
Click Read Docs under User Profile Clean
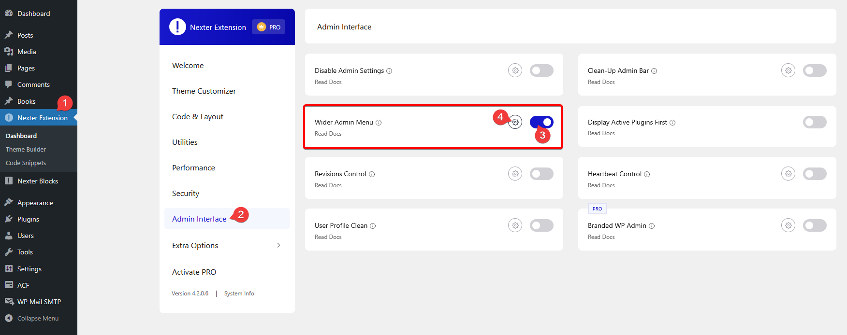tap(328, 237)
